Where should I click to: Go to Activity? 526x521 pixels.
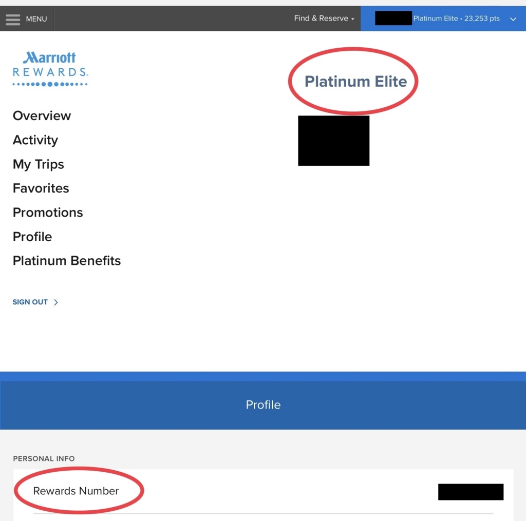click(35, 140)
